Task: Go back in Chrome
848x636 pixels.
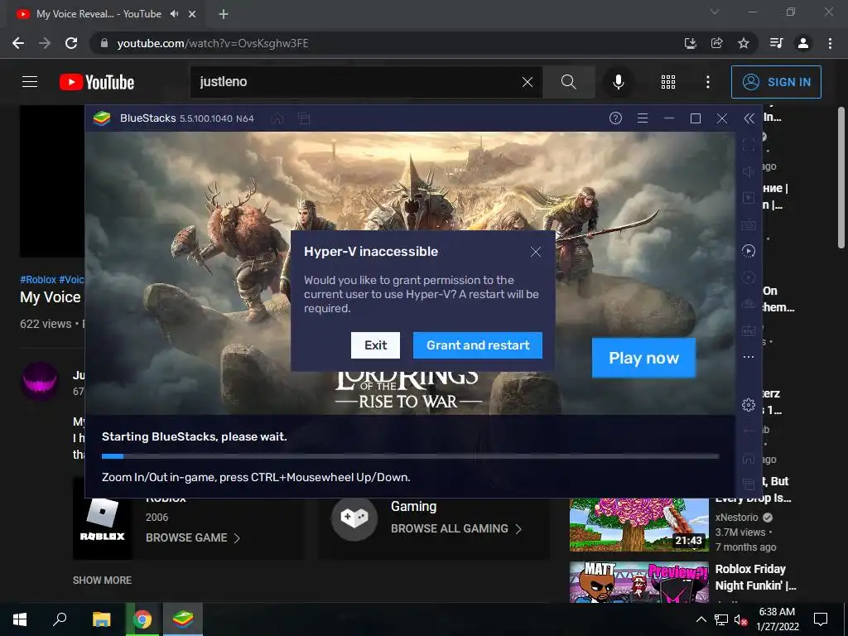Action: [18, 43]
